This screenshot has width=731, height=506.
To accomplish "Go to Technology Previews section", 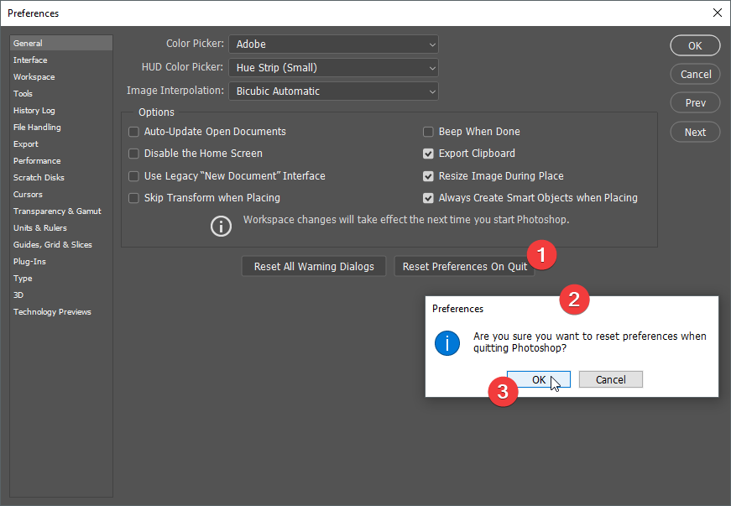I will coord(52,312).
